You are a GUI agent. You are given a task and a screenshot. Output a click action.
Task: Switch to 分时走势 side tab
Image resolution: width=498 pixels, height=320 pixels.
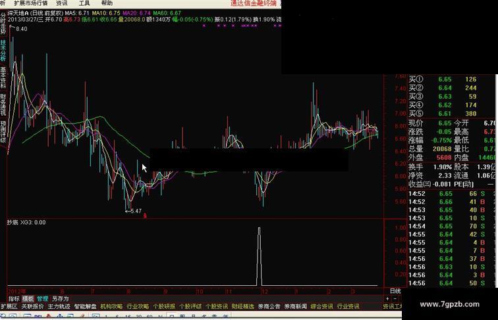tap(3, 23)
